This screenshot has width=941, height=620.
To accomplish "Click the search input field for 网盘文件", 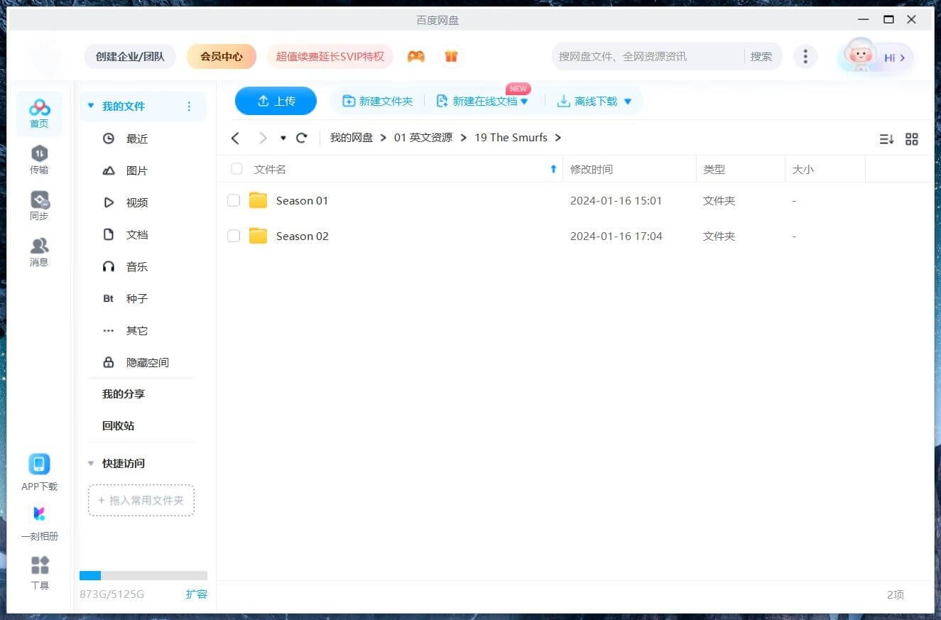I will tap(646, 56).
